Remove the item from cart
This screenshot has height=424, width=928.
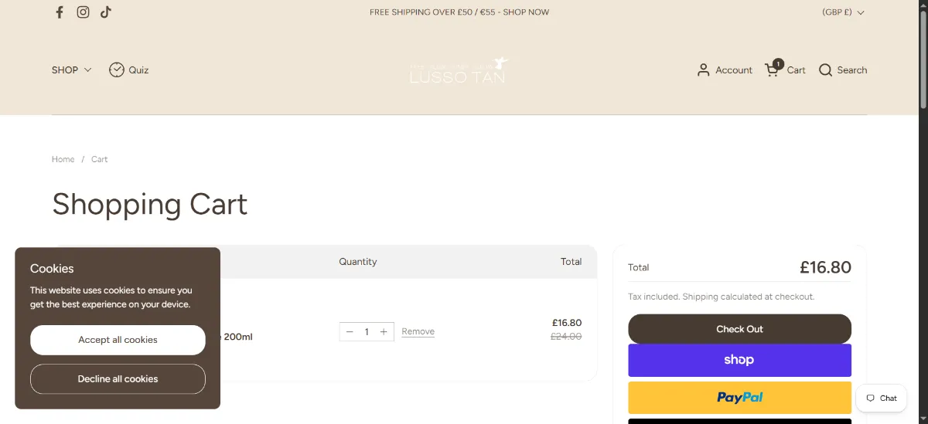point(418,332)
